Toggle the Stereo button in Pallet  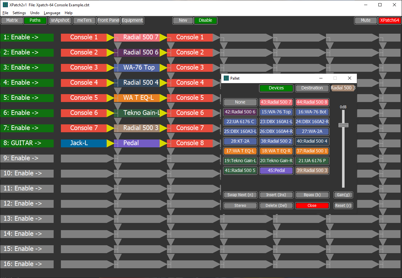[x=240, y=206]
